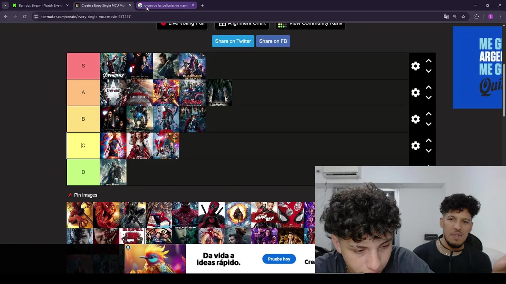The height and width of the screenshot is (284, 506).
Task: Bookmark this page with the star icon
Action: click(463, 17)
